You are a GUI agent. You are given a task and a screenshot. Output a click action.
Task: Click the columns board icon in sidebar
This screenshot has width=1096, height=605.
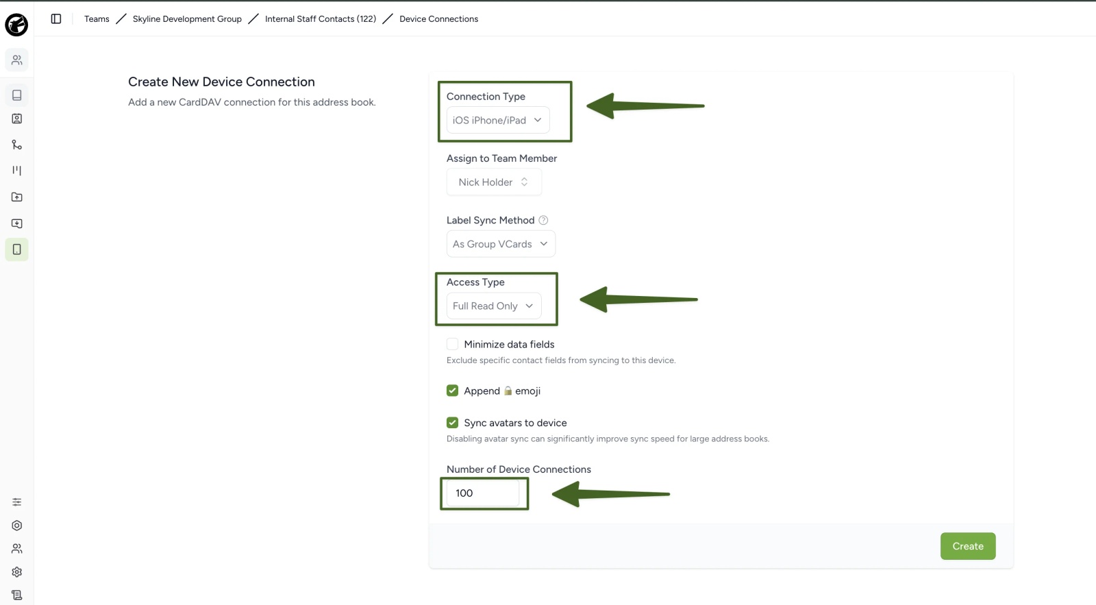pyautogui.click(x=17, y=171)
